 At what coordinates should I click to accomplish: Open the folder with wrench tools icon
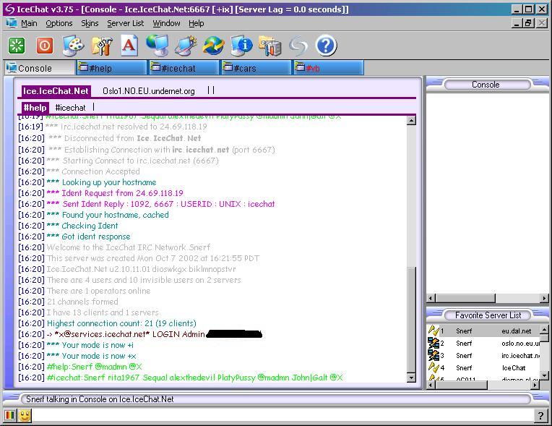coord(102,46)
